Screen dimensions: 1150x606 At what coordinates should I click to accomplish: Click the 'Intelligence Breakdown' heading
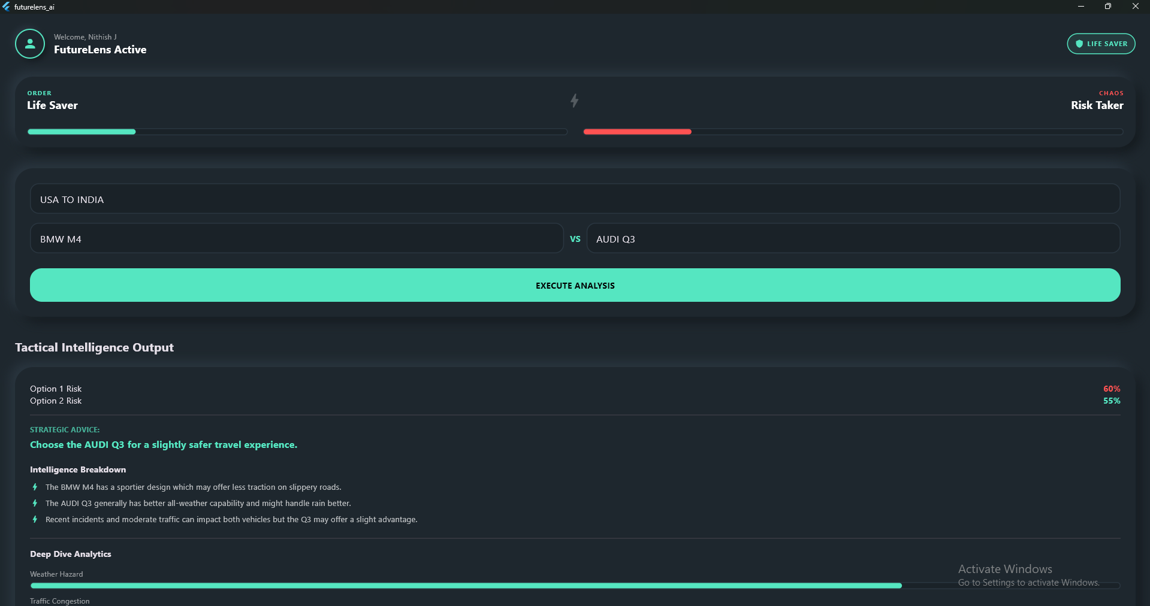click(78, 469)
